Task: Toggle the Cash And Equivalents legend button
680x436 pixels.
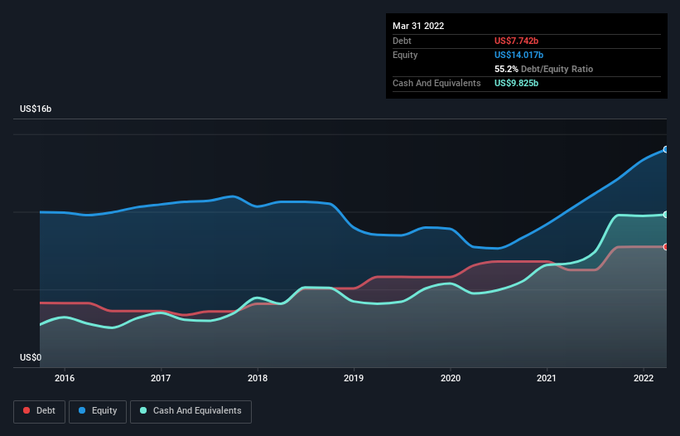Action: (x=190, y=411)
